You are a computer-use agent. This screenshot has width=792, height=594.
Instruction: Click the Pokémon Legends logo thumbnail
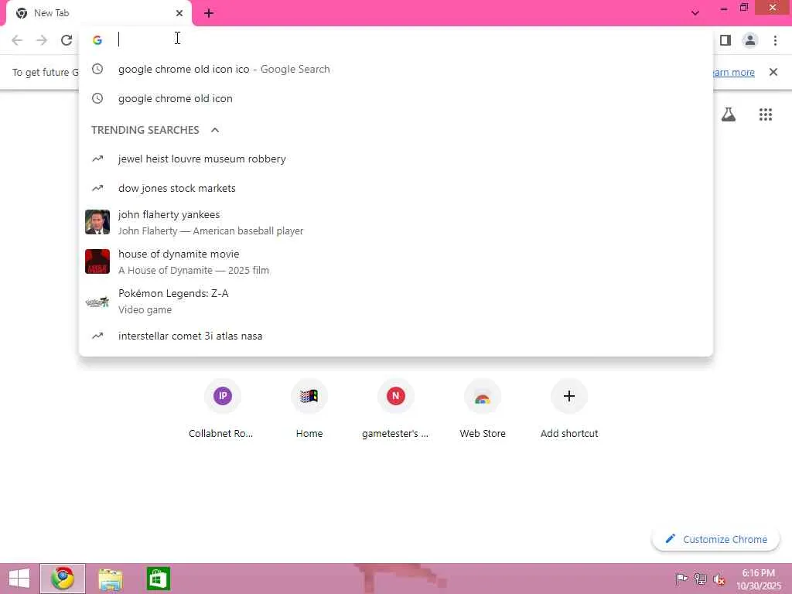click(x=97, y=302)
